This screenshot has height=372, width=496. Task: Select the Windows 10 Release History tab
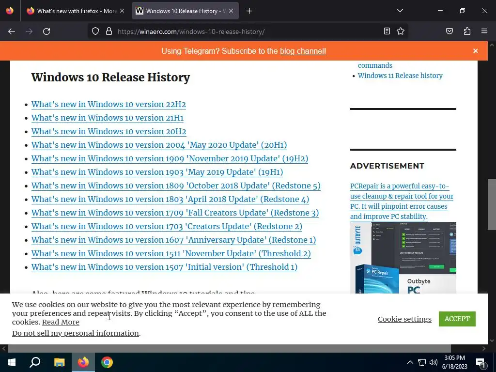coord(185,11)
